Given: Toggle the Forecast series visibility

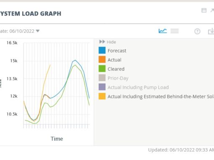Looking at the screenshot, I should [117, 51].
